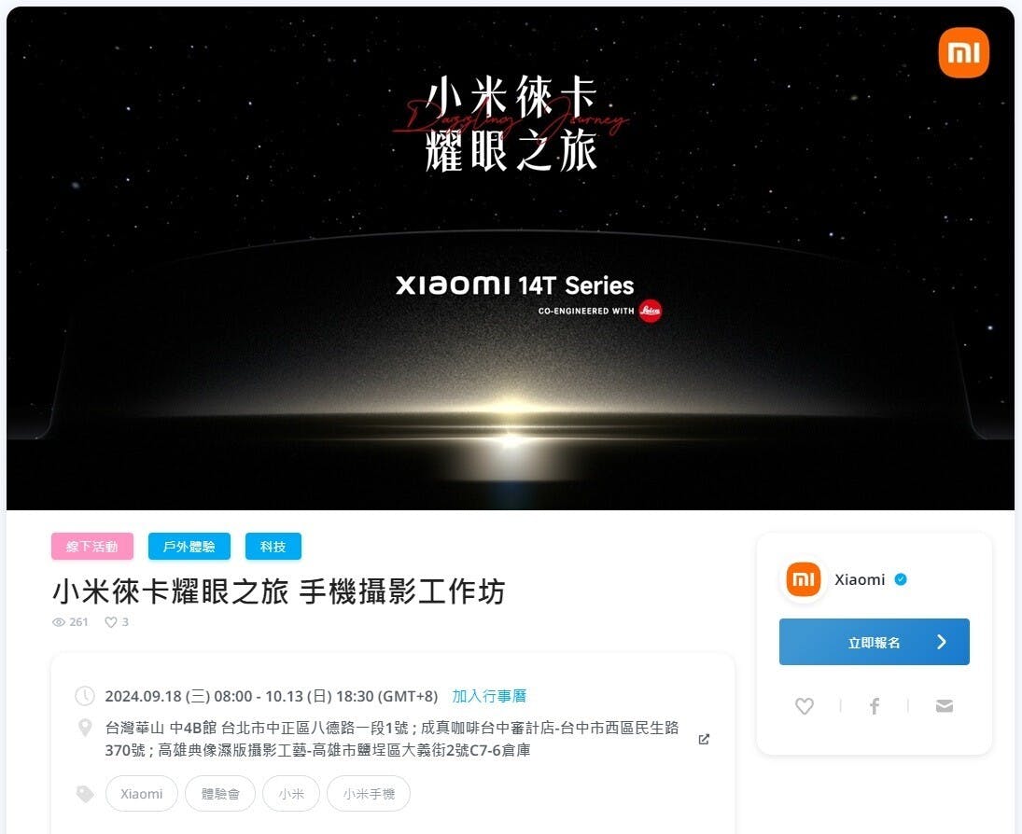1022x834 pixels.
Task: Open the location external link icon
Action: [704, 739]
